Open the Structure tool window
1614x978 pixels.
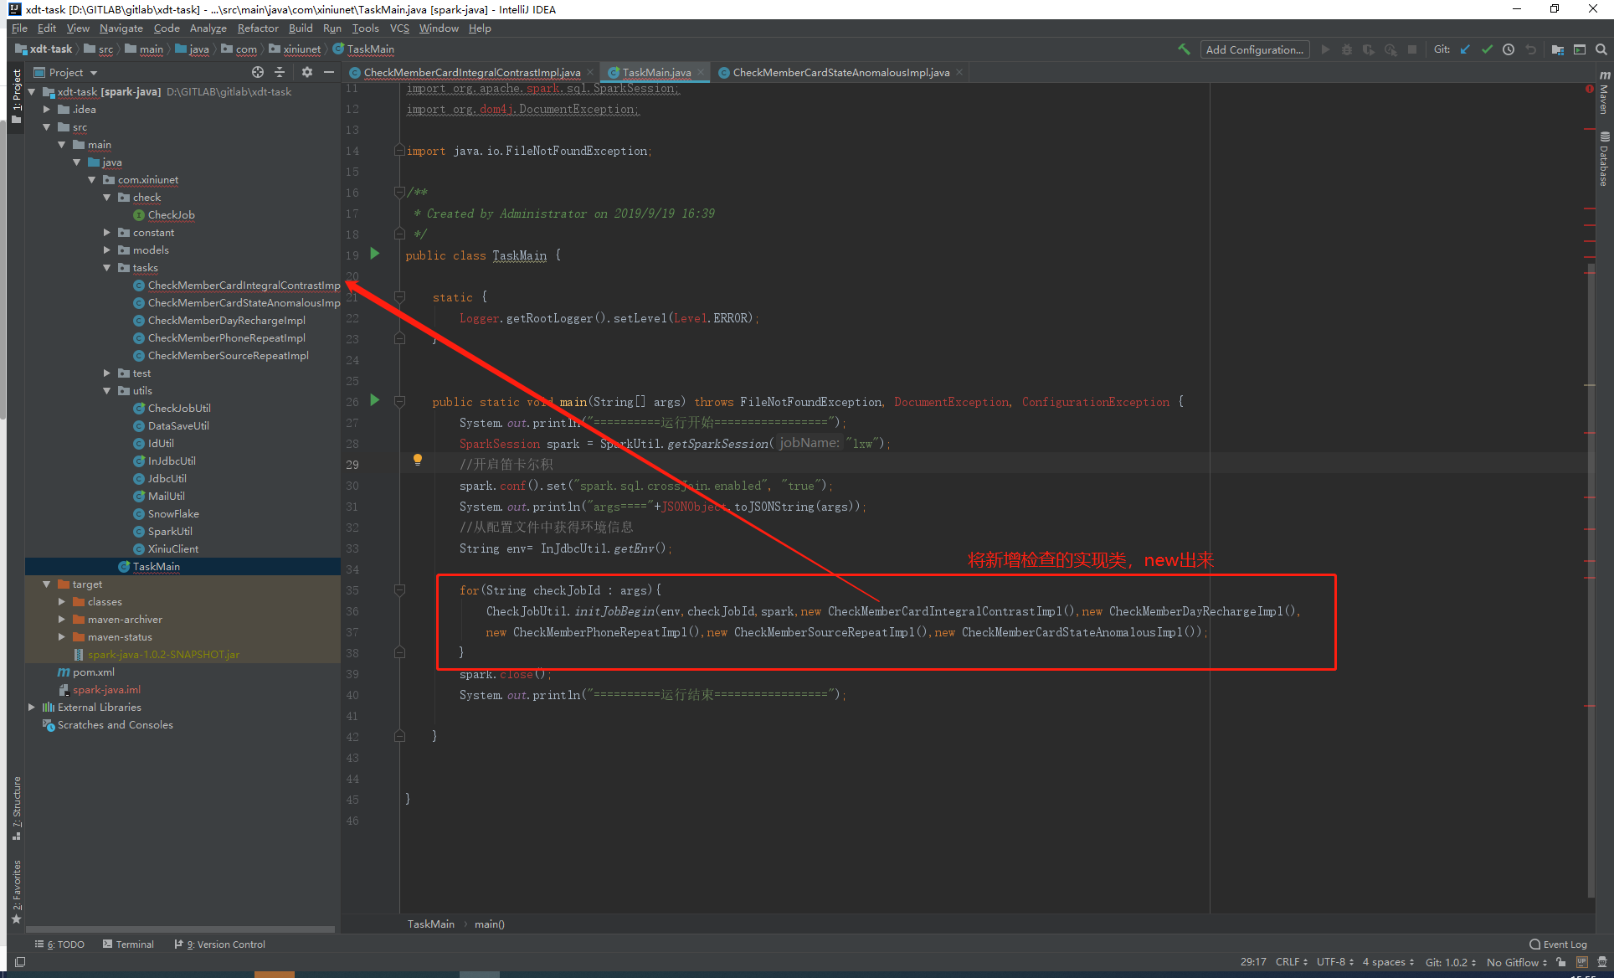click(17, 808)
